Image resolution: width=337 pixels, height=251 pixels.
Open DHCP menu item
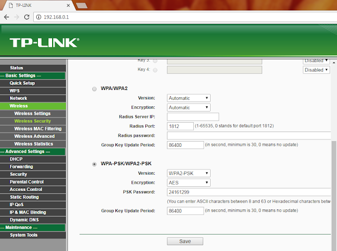tap(33, 159)
